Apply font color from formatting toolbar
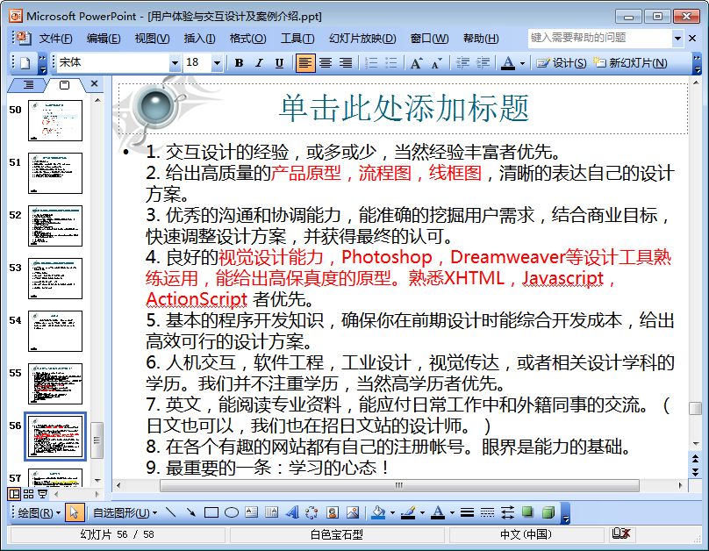The image size is (709, 551). tap(508, 63)
